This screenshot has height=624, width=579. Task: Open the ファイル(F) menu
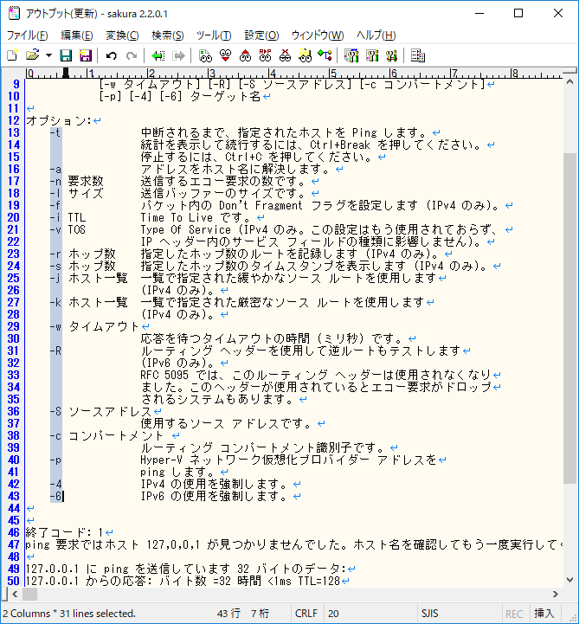(x=28, y=35)
